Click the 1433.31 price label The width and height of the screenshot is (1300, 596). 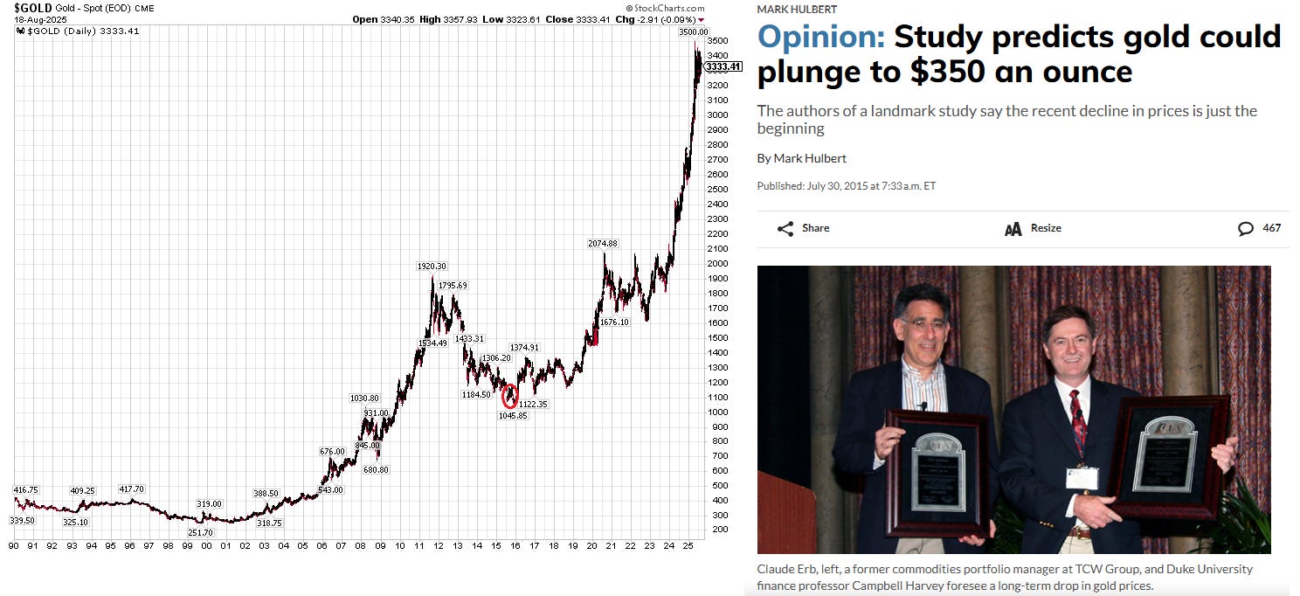coord(469,339)
